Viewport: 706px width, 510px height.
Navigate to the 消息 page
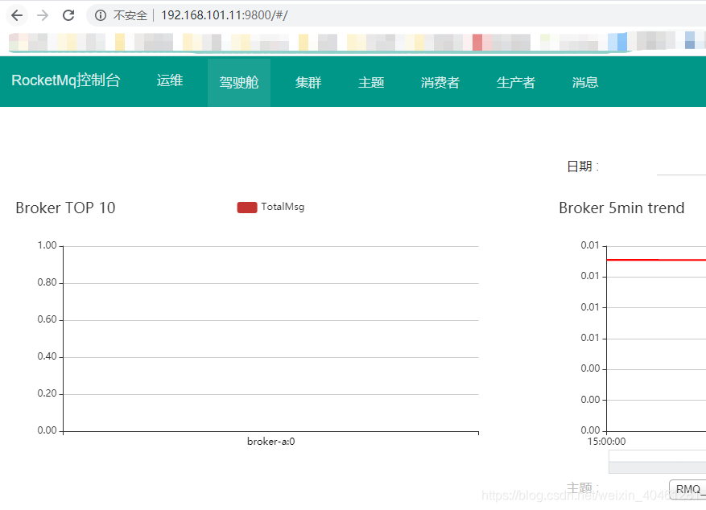(x=584, y=81)
